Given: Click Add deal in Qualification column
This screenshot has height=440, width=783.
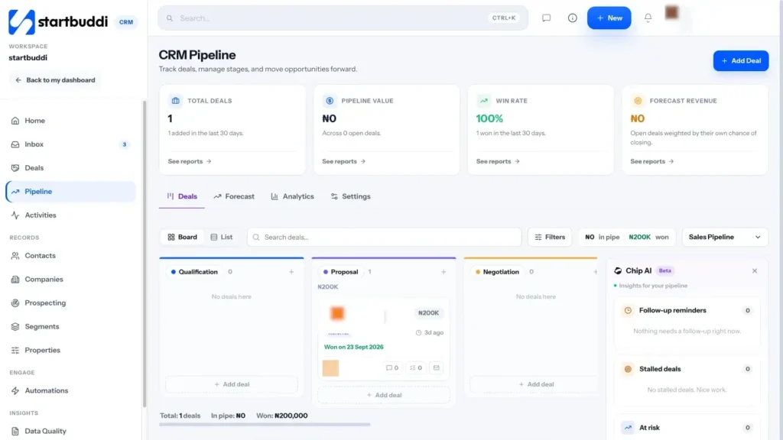Looking at the screenshot, I should (x=232, y=385).
